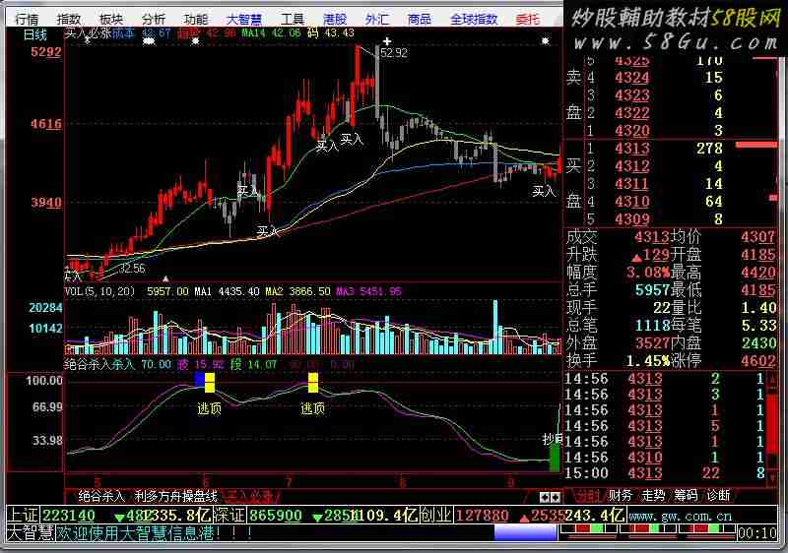Click the right arrow of the tab scroll buttons
This screenshot has height=553, width=788.
point(555,497)
